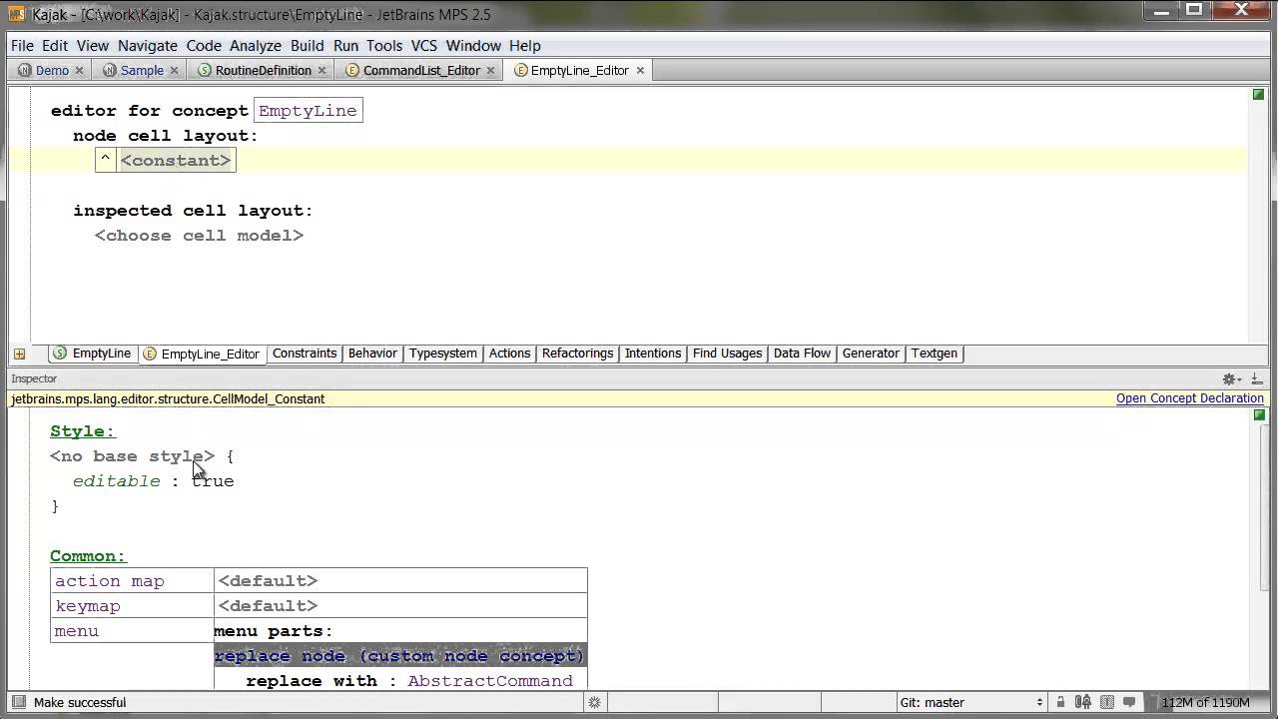Switch to the Generator aspect tab

tap(871, 354)
